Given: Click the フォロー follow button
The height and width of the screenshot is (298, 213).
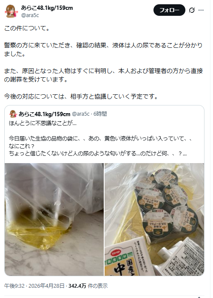Looking at the screenshot, I should coord(169,10).
